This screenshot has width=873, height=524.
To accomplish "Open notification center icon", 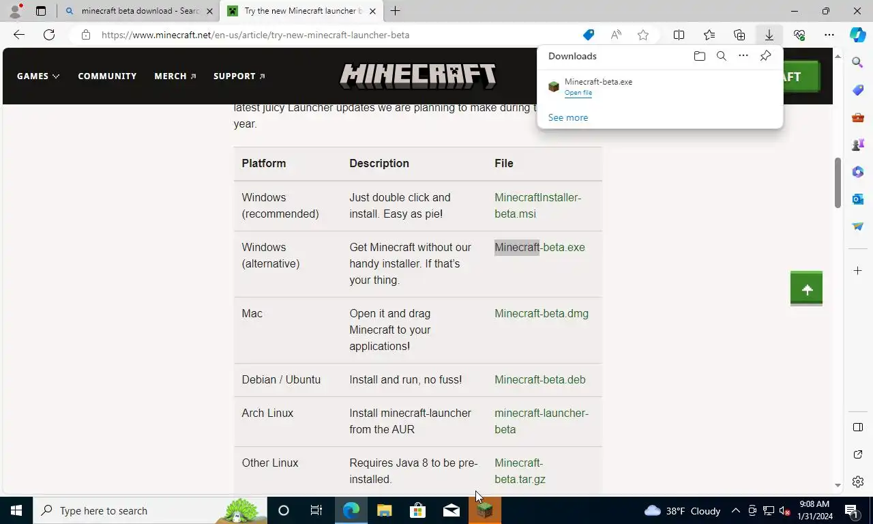I will point(851,510).
